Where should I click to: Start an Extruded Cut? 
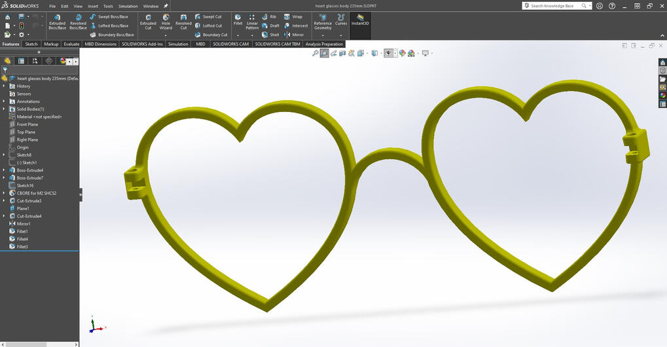pos(148,22)
